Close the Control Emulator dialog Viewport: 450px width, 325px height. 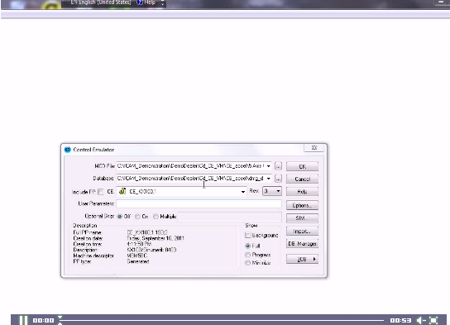coord(314,148)
